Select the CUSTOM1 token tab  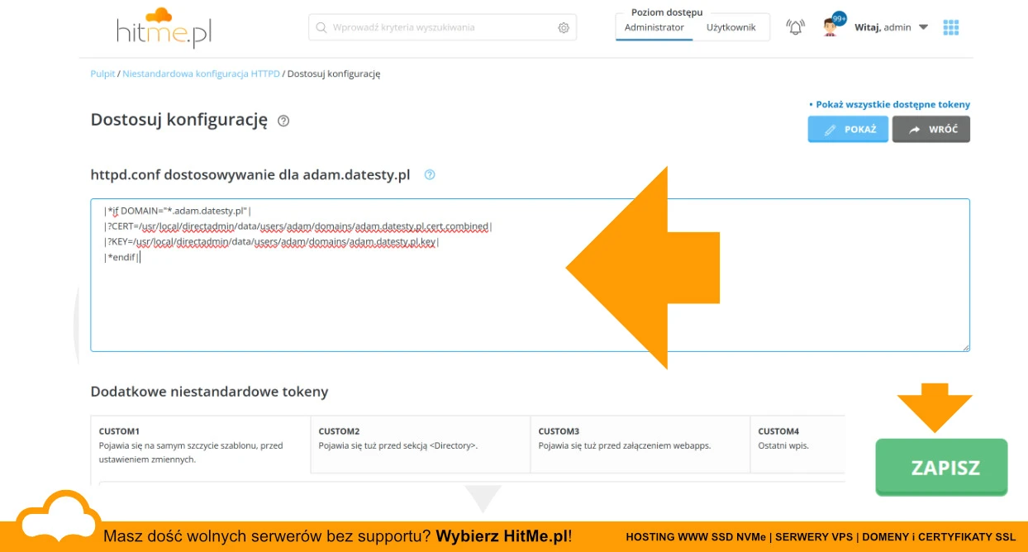point(201,445)
